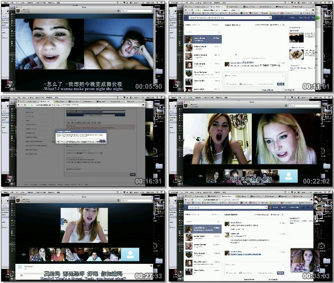This screenshot has height=283, width=334.
Task: Switch to Laura Barns browser tab, 00:11:01 frame
Action: click(x=218, y=7)
